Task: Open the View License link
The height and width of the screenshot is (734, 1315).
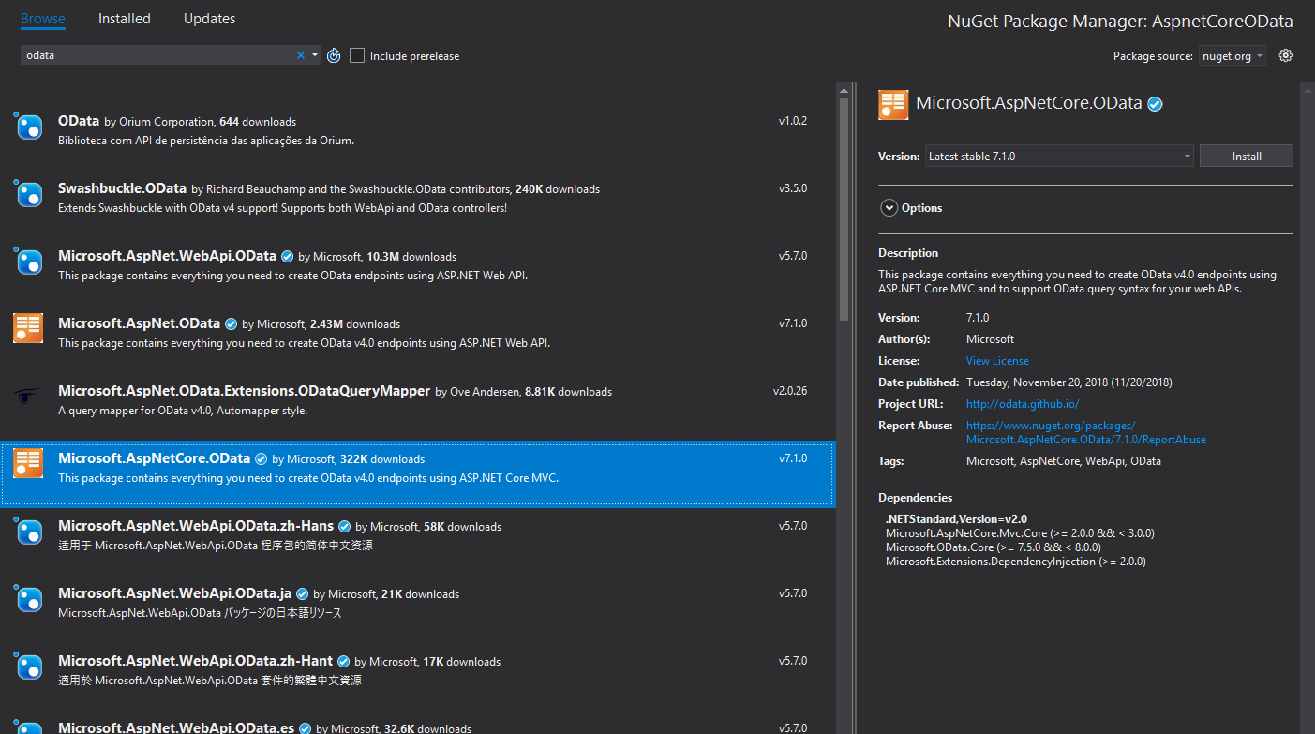Action: click(997, 361)
